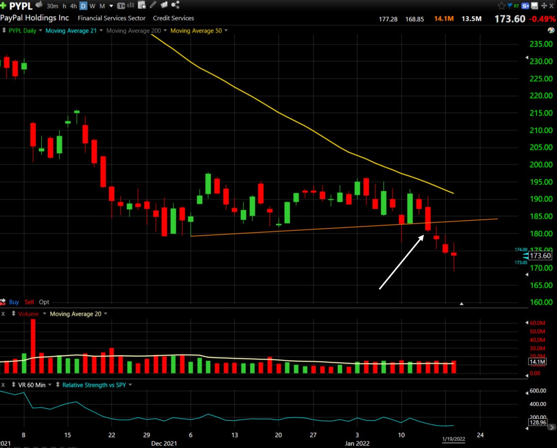The image size is (557, 448).
Task: Click the 14.1M volume value label
Action: pos(538,362)
